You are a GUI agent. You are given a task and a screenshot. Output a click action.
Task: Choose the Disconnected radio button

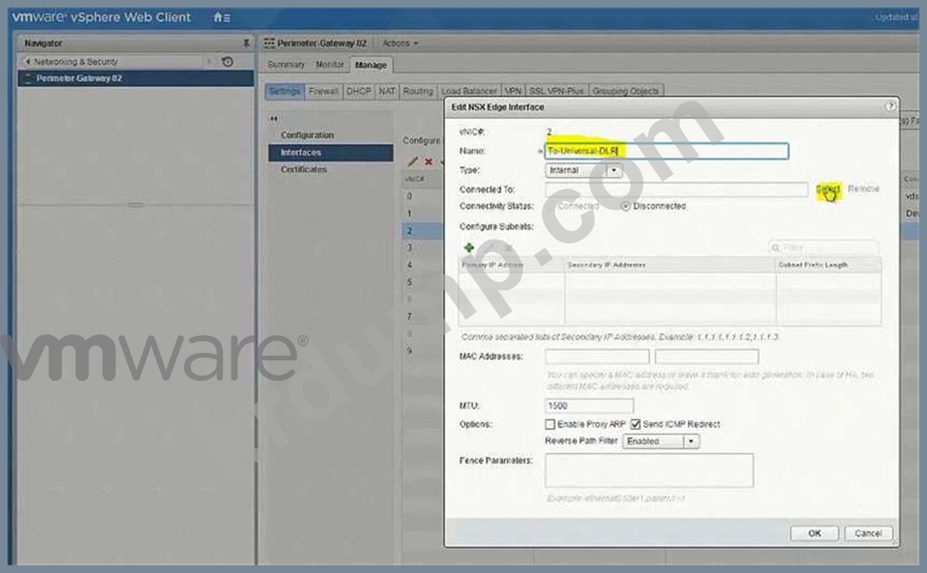(x=625, y=205)
